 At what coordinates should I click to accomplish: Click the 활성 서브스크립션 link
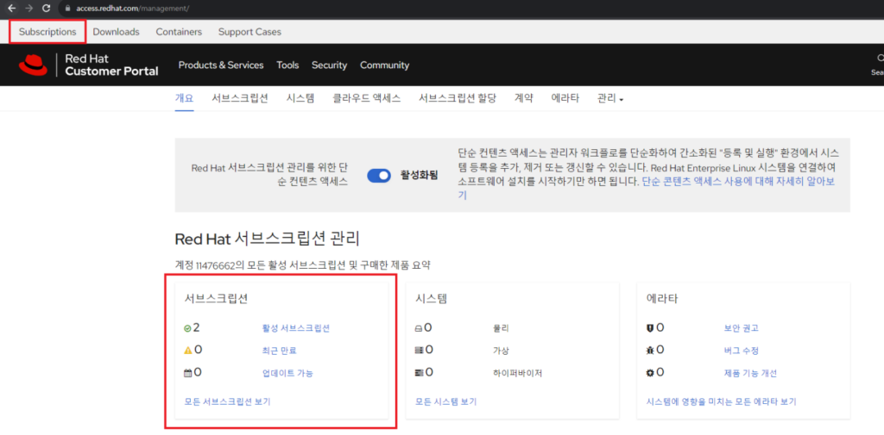click(296, 329)
